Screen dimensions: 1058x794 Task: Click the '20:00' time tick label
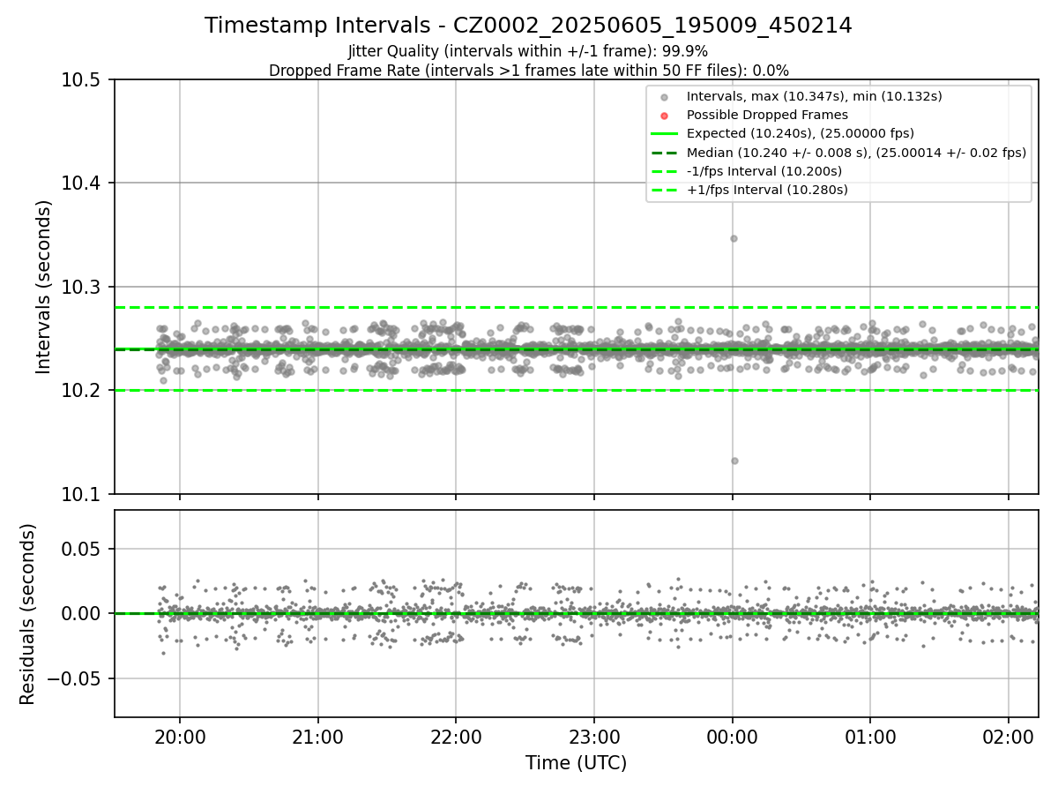coord(180,736)
